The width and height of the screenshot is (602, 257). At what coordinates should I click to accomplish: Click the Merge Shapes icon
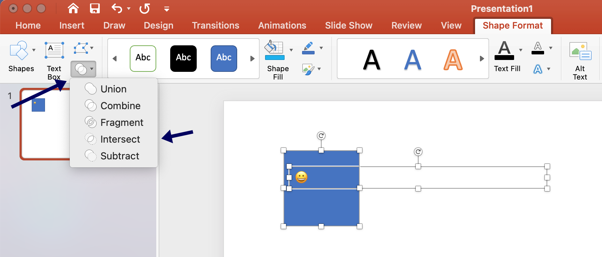click(81, 69)
